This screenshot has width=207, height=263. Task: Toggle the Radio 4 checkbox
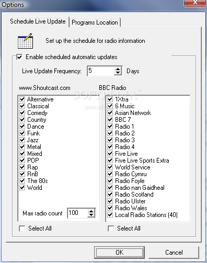point(110,147)
